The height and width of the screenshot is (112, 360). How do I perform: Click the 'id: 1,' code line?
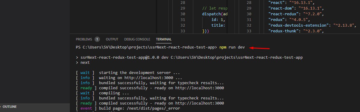[x=218, y=20]
